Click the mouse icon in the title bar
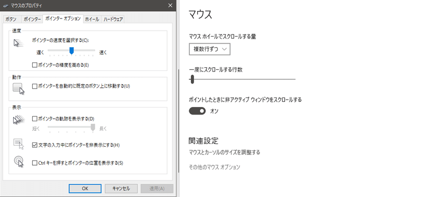This screenshot has width=423, height=197. (x=5, y=5)
